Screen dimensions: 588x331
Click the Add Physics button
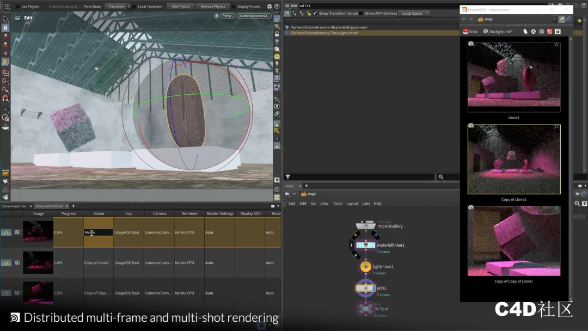tap(181, 6)
